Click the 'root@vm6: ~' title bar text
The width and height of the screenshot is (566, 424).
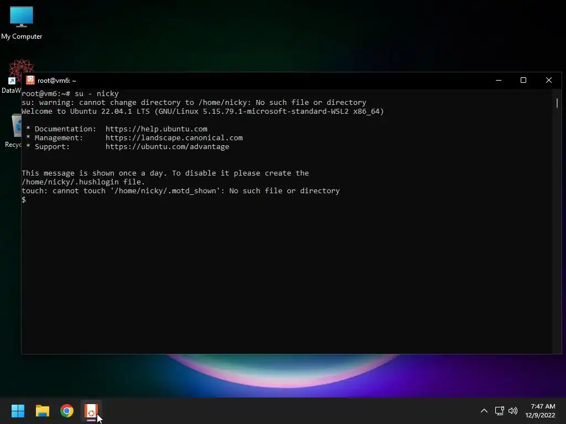57,81
